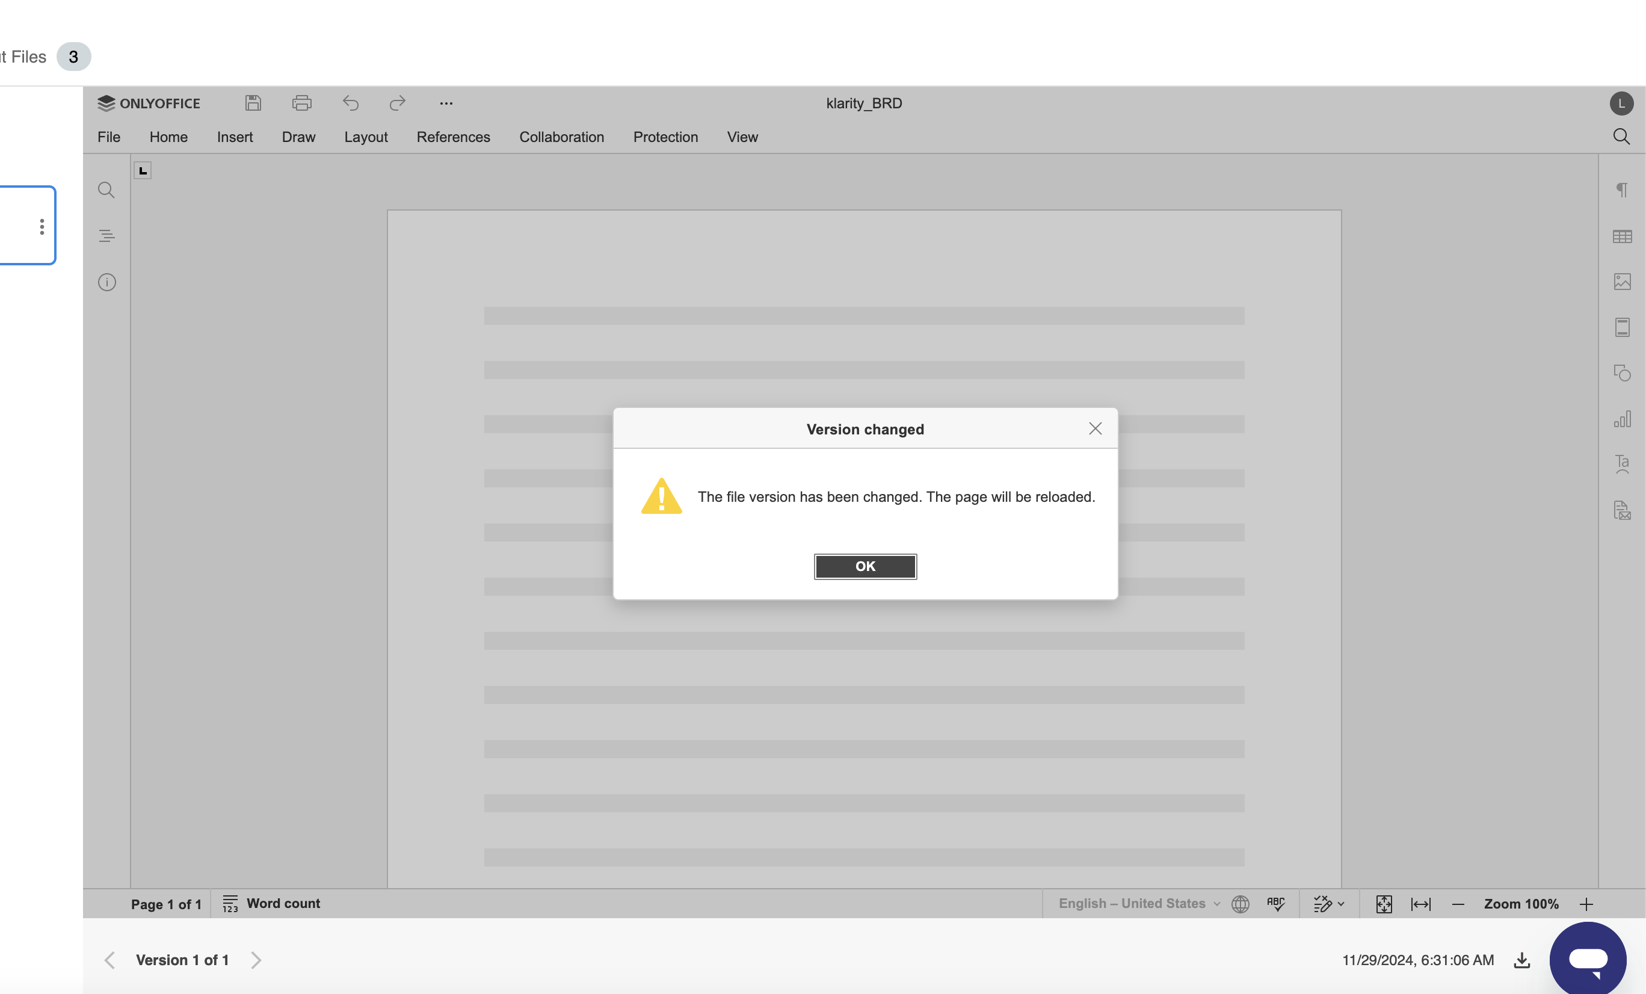1646x994 pixels.
Task: Click the 11/29/2024, 6:31:06 AM timestamp
Action: point(1417,960)
